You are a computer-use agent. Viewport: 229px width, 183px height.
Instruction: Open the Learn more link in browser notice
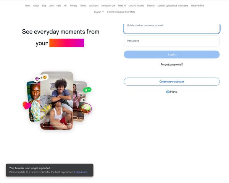coord(81,172)
